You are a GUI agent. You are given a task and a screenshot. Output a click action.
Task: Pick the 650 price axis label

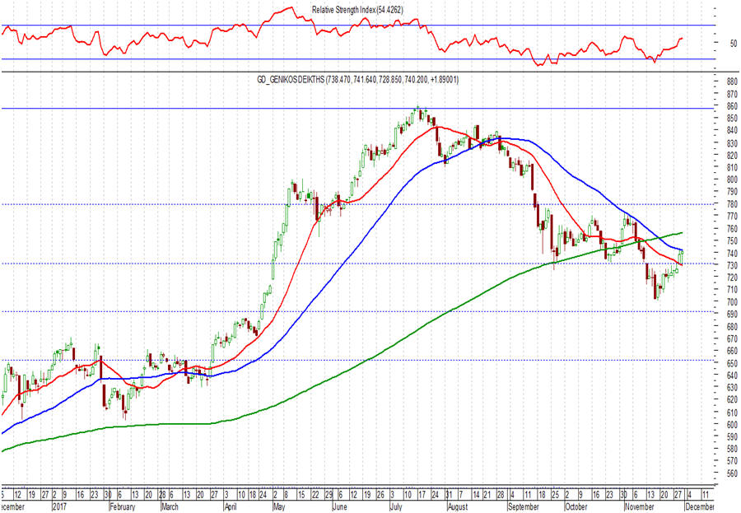click(732, 364)
